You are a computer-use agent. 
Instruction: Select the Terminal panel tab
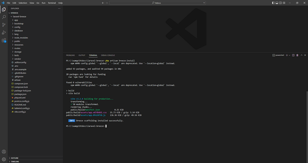point(93,55)
